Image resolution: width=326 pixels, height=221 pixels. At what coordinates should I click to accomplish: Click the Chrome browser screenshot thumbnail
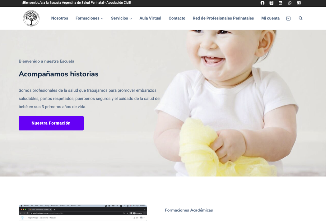(x=83, y=213)
